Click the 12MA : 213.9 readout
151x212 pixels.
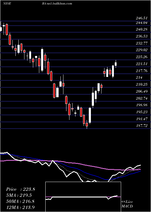click(x=20, y=207)
